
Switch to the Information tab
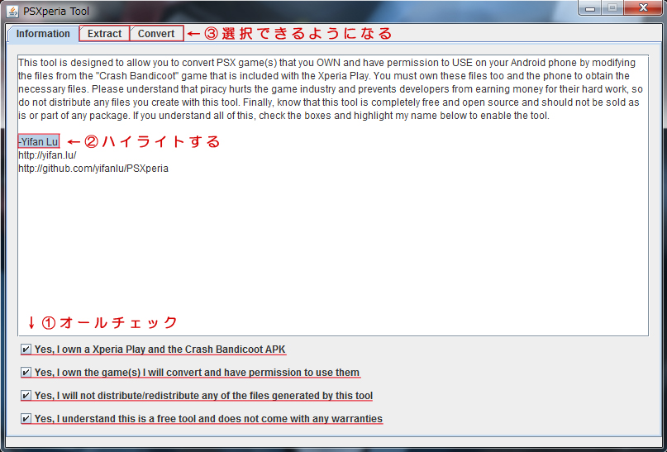pos(43,34)
